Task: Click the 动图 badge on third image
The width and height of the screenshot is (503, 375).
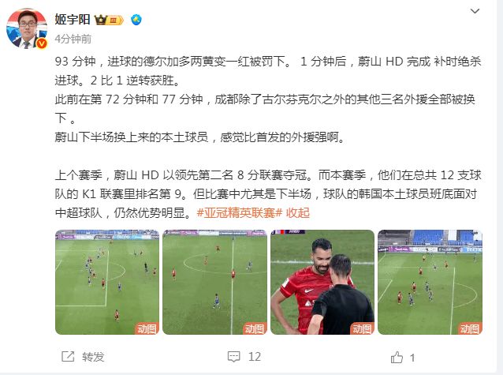Action: click(x=362, y=328)
